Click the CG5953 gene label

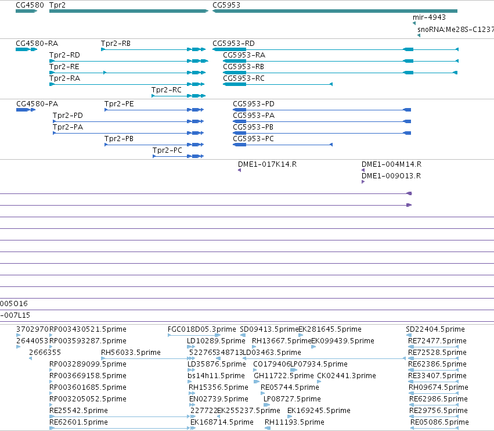tap(226, 5)
